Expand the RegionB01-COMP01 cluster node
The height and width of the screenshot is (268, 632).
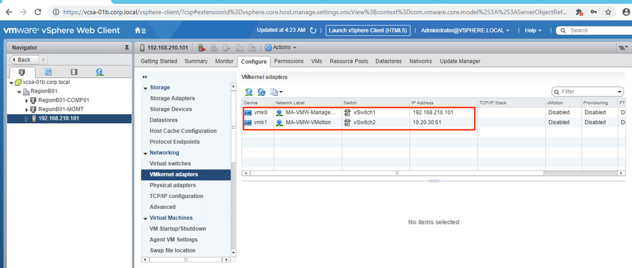click(x=26, y=100)
